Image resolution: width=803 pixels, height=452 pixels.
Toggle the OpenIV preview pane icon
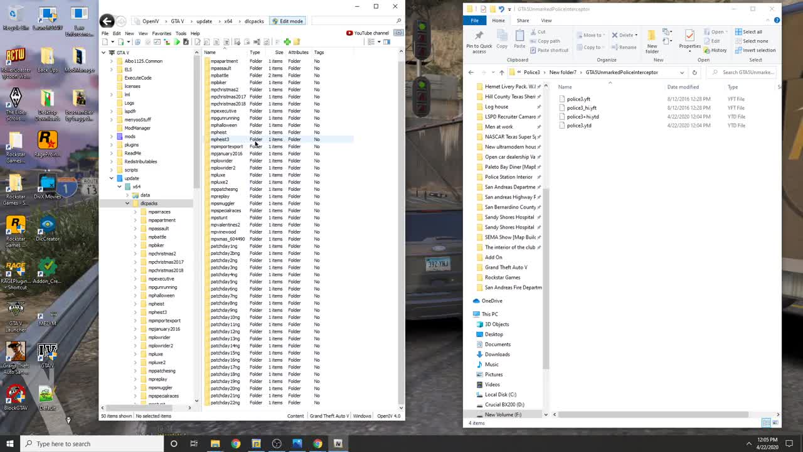click(386, 42)
